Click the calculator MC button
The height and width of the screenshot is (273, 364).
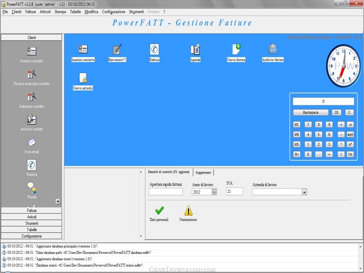(297, 125)
